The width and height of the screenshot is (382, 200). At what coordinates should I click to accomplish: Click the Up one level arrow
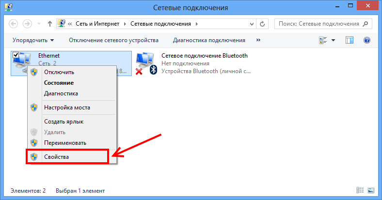(x=50, y=24)
